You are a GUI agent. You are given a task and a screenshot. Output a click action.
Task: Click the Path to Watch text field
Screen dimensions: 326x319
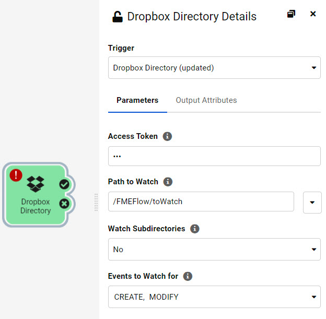201,202
